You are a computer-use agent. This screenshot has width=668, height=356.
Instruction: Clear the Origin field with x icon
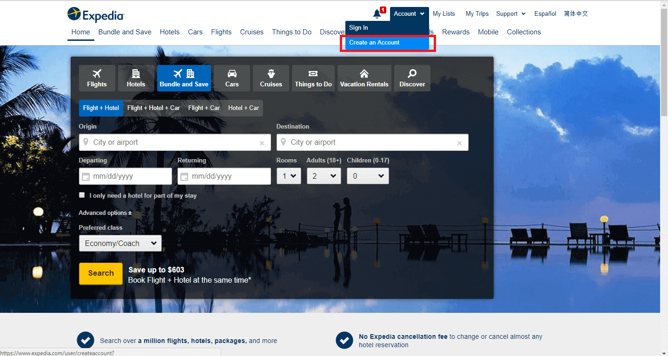point(262,143)
